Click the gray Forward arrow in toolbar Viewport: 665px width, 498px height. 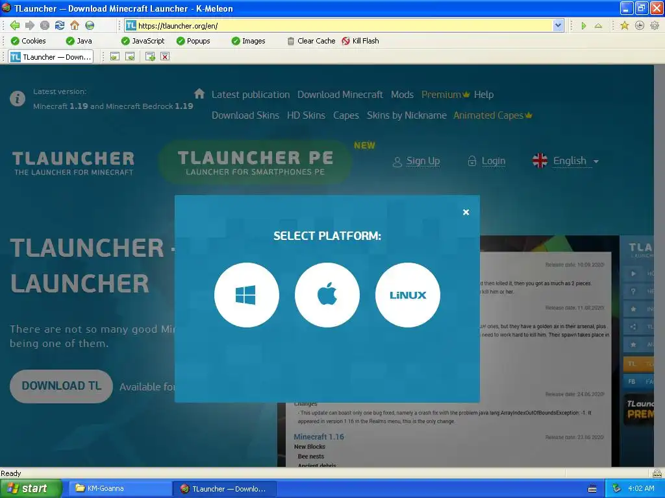(x=30, y=25)
